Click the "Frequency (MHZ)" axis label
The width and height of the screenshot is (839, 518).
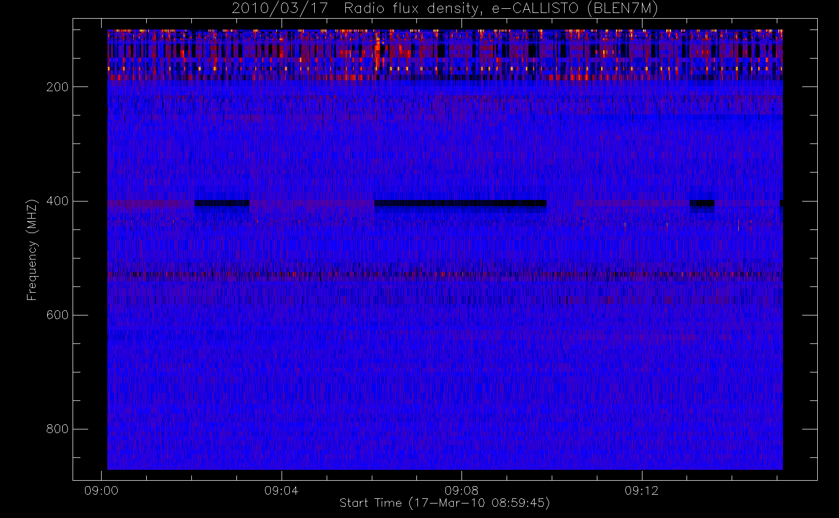coord(32,250)
